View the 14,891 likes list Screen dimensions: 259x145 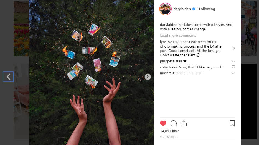point(170,131)
